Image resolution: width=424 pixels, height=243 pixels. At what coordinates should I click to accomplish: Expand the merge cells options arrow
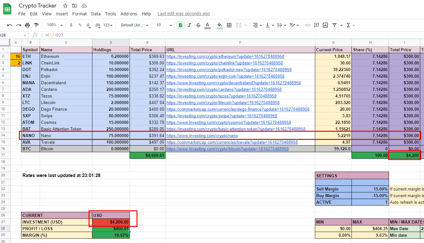pos(245,25)
